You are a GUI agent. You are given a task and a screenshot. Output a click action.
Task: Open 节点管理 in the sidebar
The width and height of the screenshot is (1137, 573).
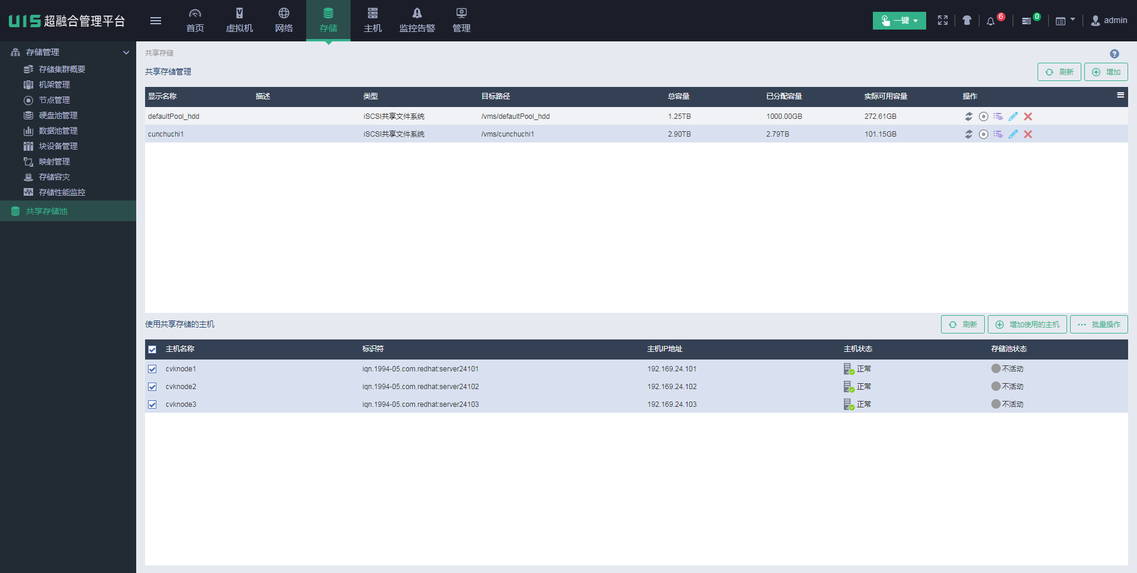point(54,100)
